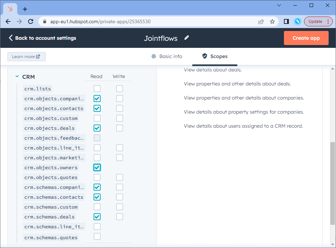Go back using the browser back arrow
This screenshot has width=336, height=248.
[8, 21]
